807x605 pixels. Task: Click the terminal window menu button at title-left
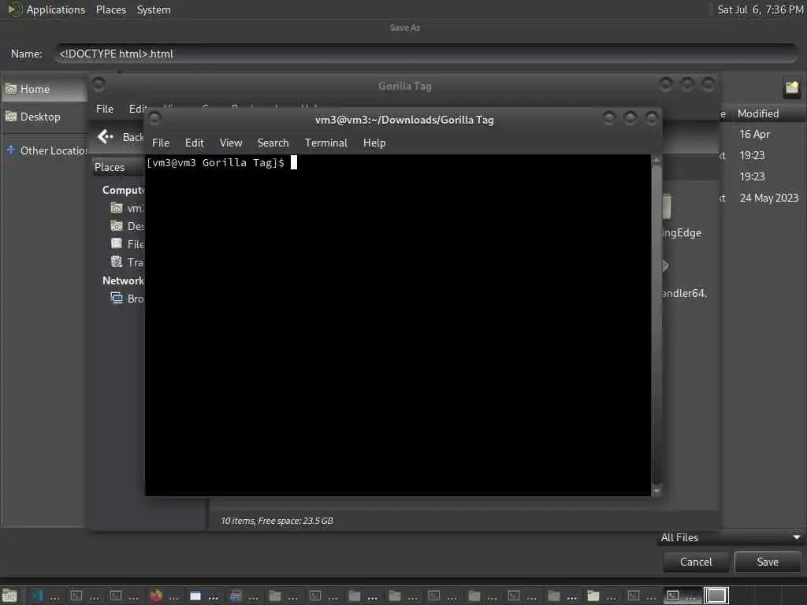[154, 118]
